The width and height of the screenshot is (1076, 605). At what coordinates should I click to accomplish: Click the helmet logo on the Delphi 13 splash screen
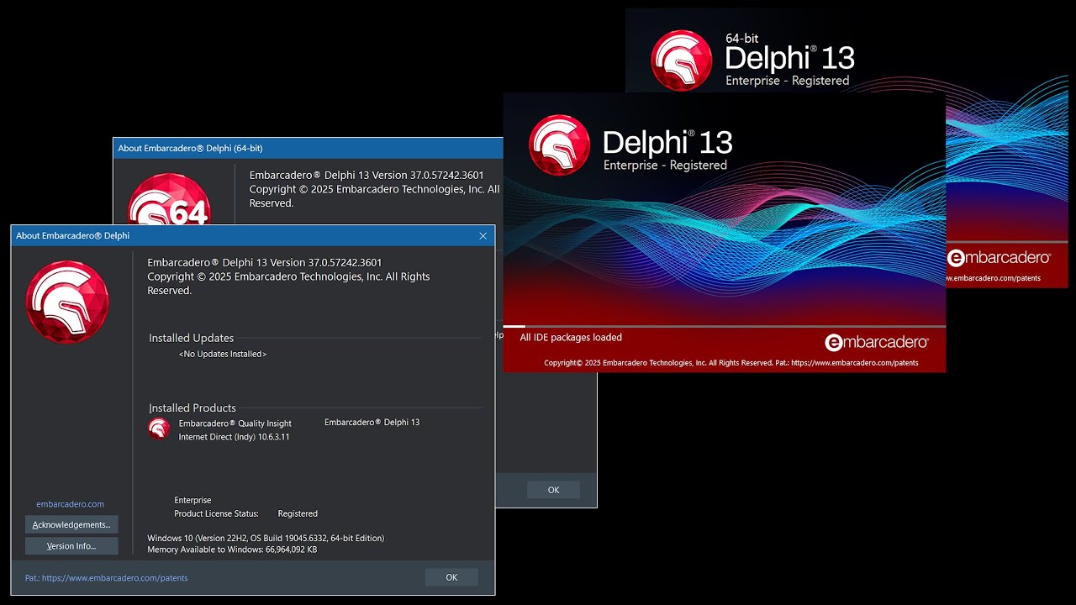coord(560,145)
